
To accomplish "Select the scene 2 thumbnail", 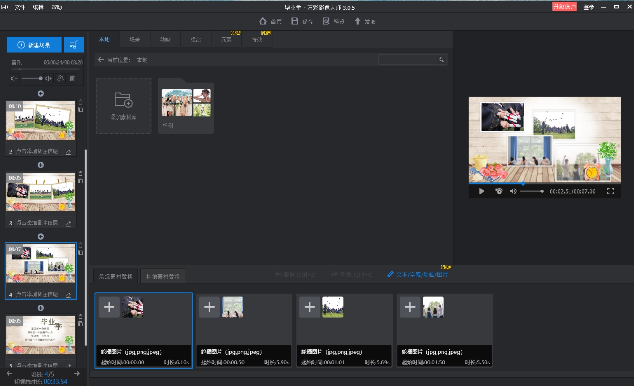I will [x=41, y=121].
